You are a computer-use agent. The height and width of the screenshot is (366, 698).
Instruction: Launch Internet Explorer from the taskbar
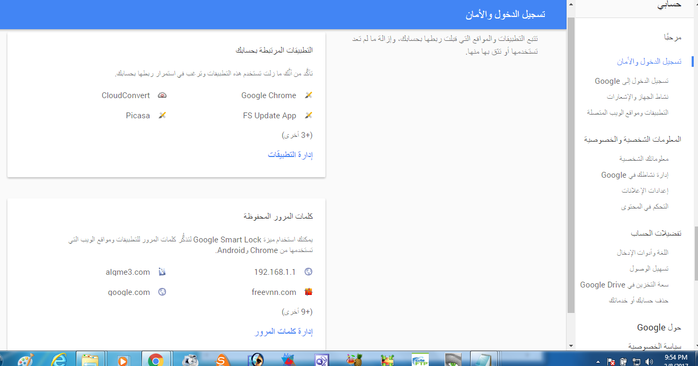pos(58,360)
